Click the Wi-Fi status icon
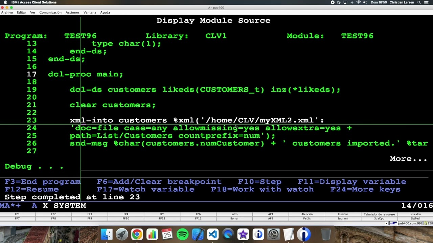The height and width of the screenshot is (243, 433). (x=359, y=2)
